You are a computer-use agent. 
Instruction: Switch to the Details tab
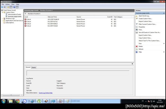[34, 67]
